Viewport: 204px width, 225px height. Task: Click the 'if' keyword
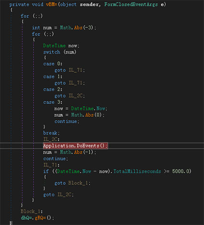pos(46,171)
